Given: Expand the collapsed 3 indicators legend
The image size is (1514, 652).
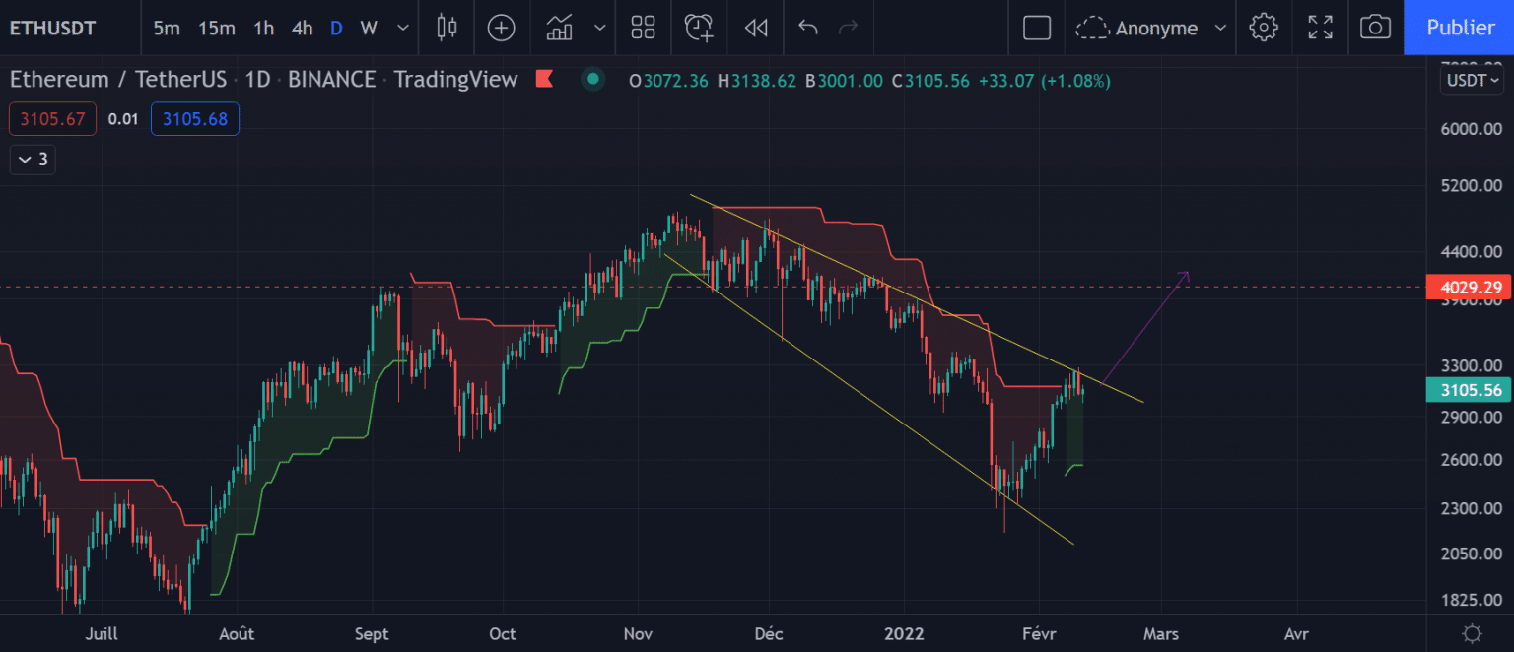Looking at the screenshot, I should pos(33,160).
